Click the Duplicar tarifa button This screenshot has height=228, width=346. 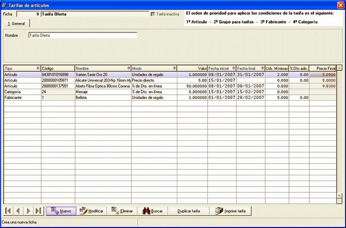pos(189,211)
